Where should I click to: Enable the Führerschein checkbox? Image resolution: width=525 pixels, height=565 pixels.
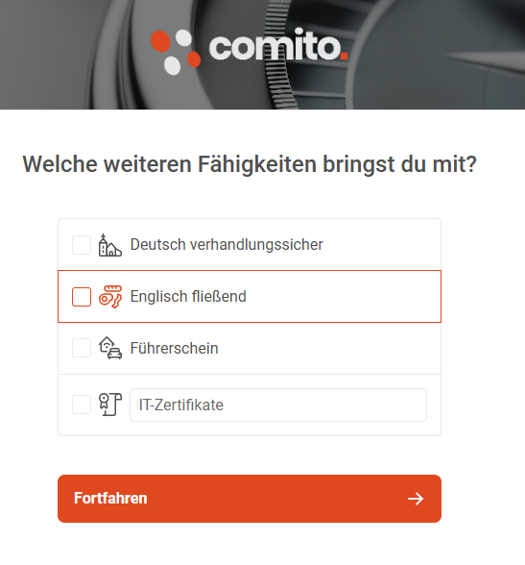click(x=82, y=348)
